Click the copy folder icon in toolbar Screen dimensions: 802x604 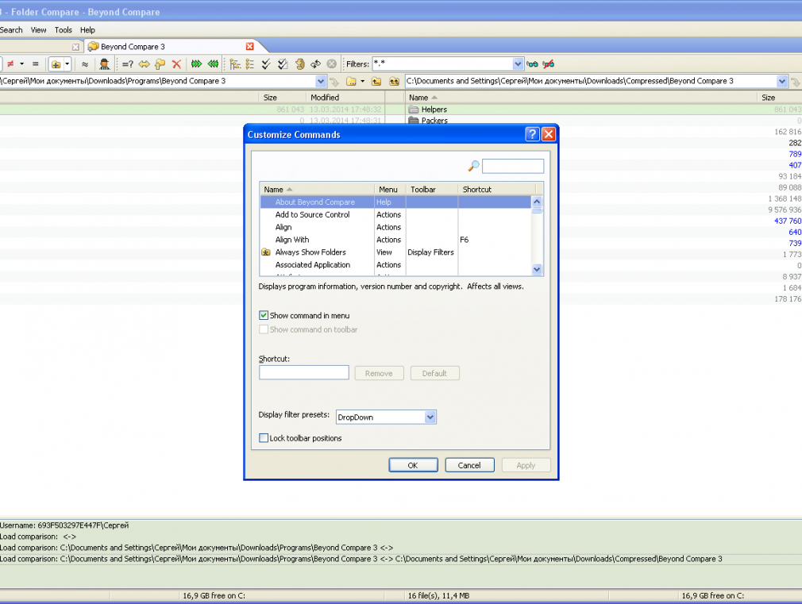[160, 64]
